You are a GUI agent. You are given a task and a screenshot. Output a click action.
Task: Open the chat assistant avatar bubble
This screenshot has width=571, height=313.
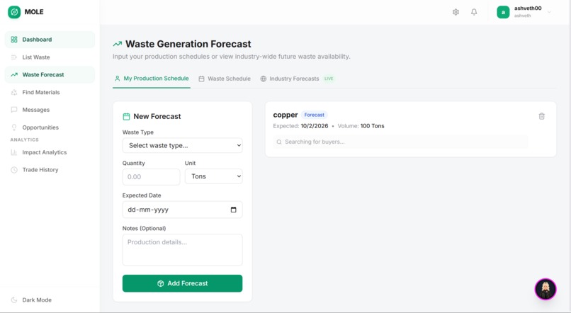point(545,289)
